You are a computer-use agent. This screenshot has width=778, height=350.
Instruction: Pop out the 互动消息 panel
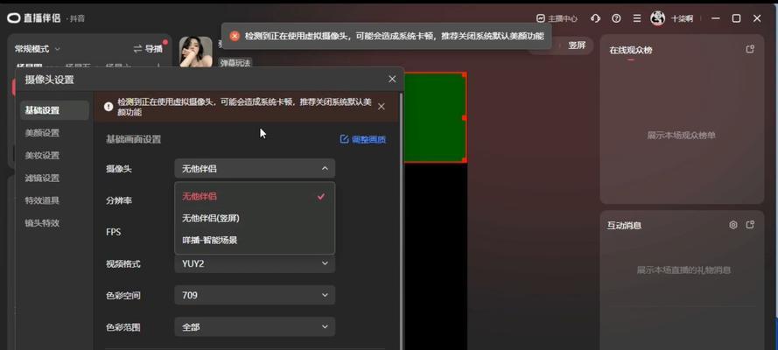[x=750, y=225]
